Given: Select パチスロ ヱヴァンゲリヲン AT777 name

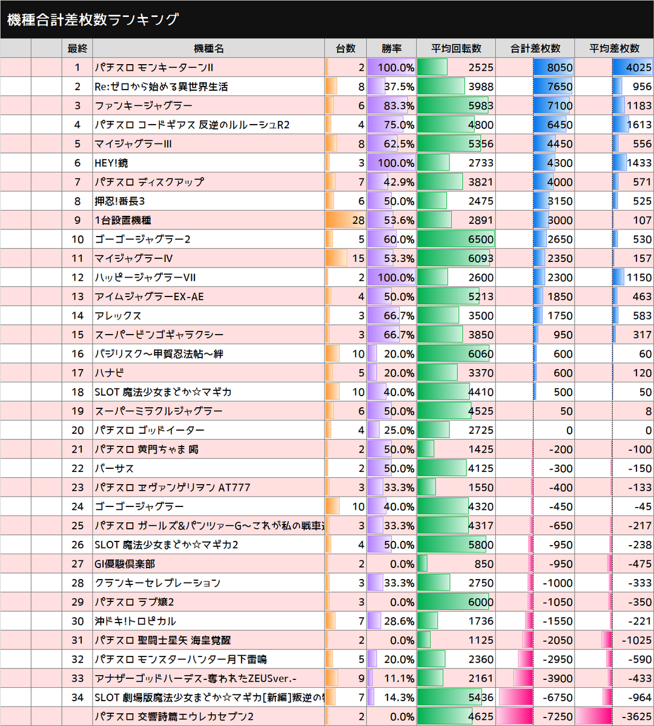Looking at the screenshot, I should (173, 487).
